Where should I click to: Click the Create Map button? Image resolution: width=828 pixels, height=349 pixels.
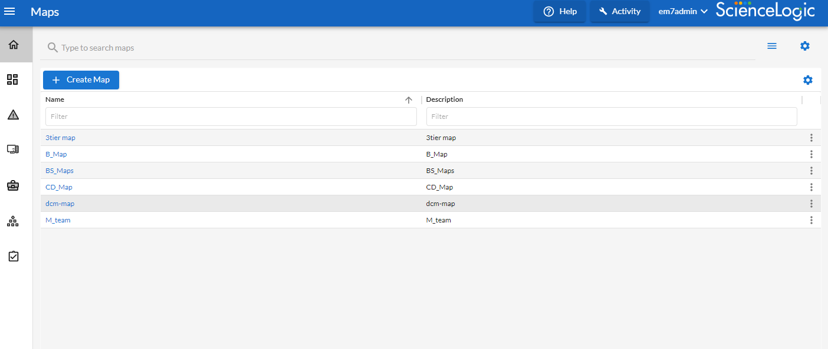[x=81, y=80]
